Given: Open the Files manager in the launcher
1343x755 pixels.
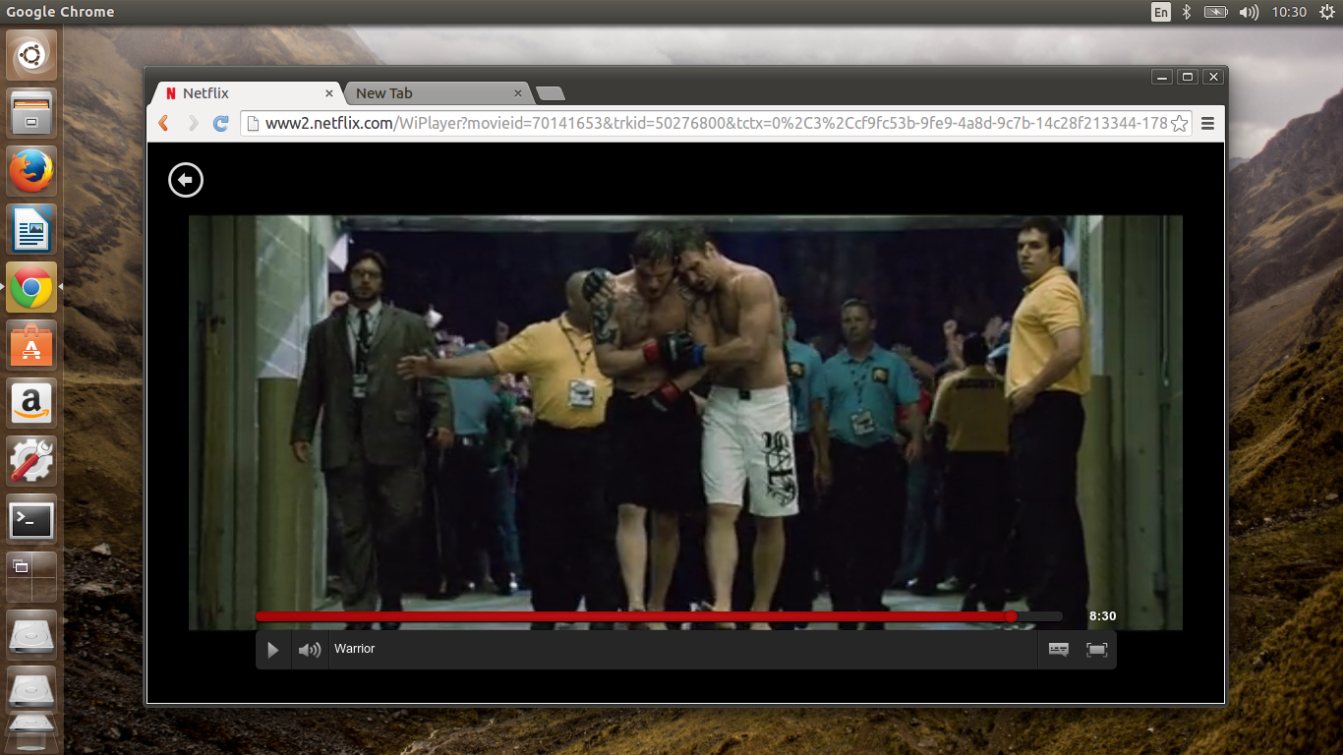Looking at the screenshot, I should (31, 114).
